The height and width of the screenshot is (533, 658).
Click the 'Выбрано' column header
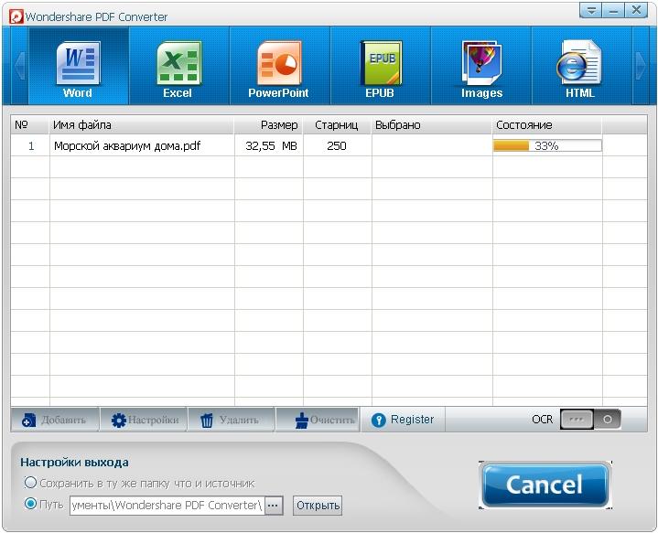point(431,125)
